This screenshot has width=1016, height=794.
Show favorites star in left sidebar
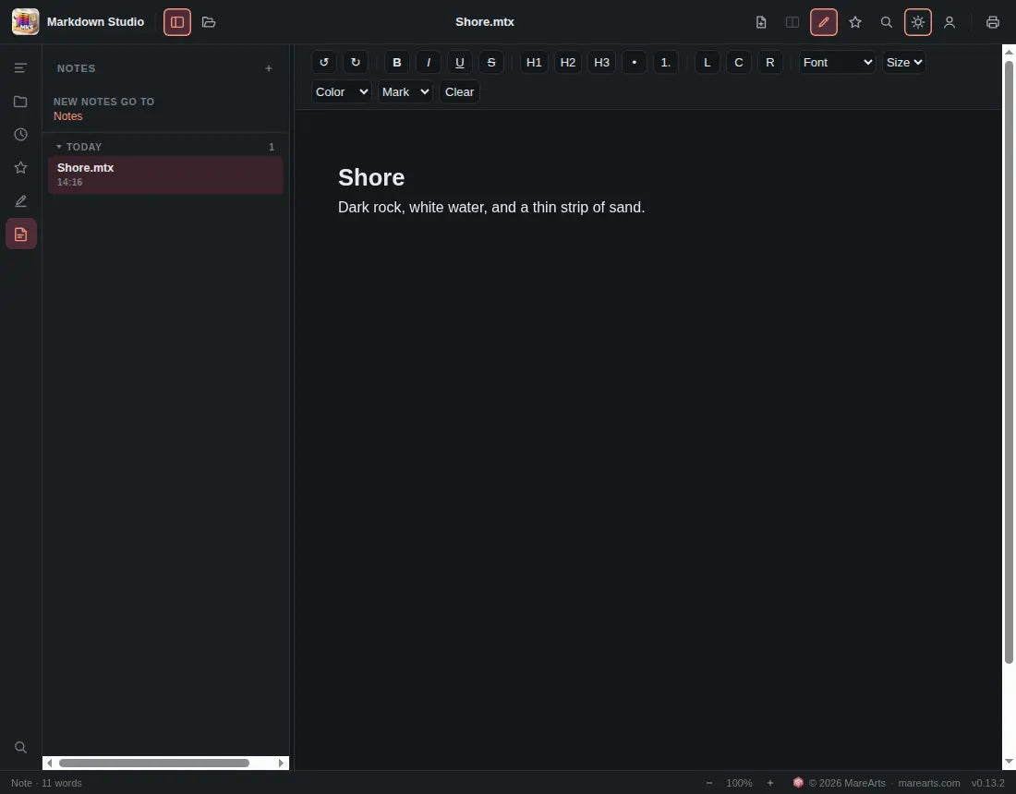(x=20, y=168)
